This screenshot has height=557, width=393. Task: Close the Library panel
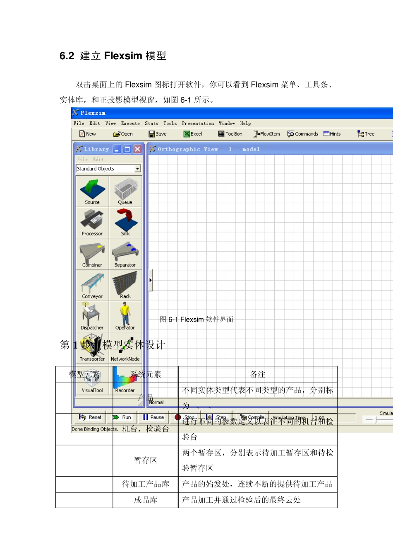click(138, 149)
